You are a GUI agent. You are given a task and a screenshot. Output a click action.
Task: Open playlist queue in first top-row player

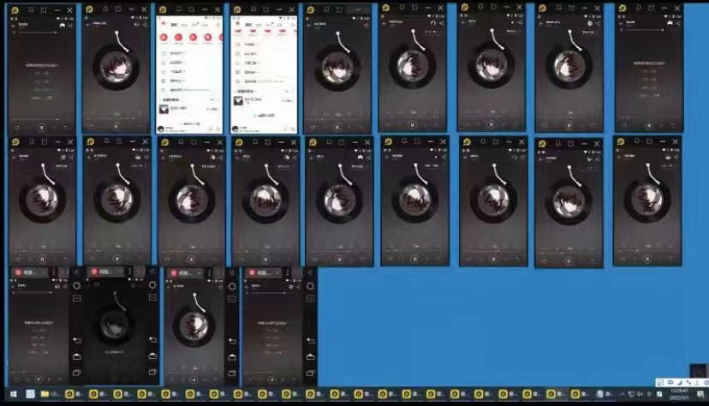66,128
